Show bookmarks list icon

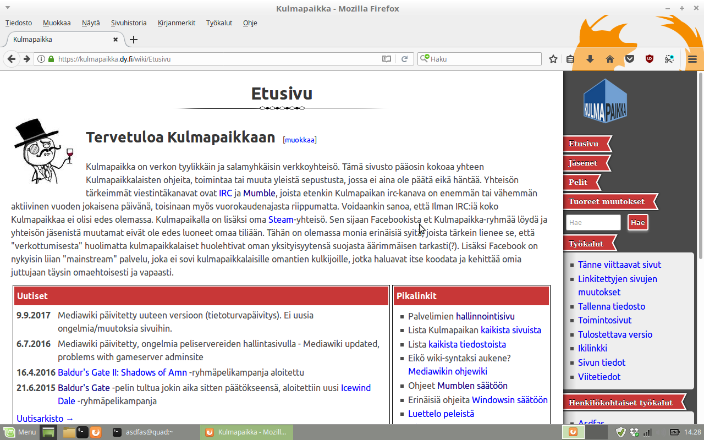tap(571, 59)
